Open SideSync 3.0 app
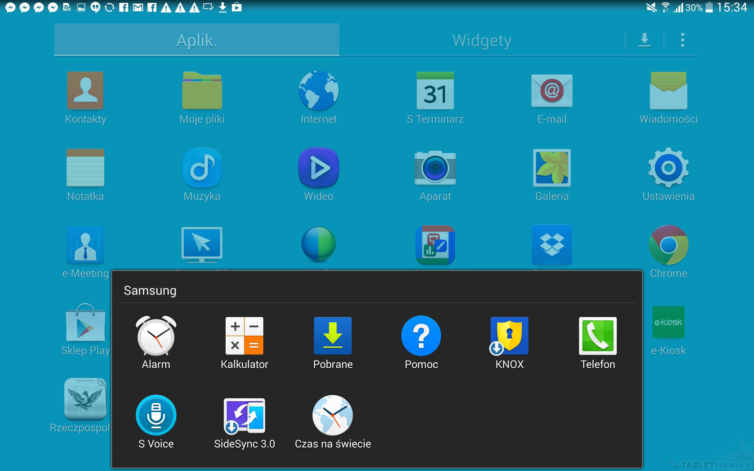Viewport: 754px width, 471px height. 244,416
